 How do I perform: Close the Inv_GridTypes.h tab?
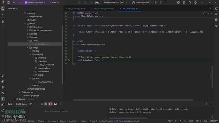139,9
